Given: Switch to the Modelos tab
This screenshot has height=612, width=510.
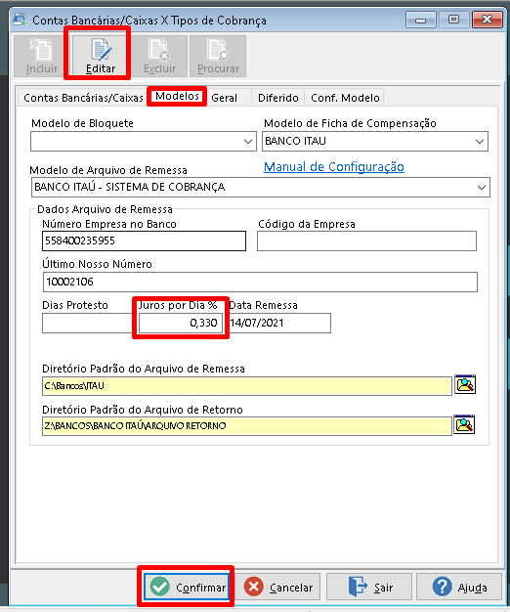Looking at the screenshot, I should point(177,96).
